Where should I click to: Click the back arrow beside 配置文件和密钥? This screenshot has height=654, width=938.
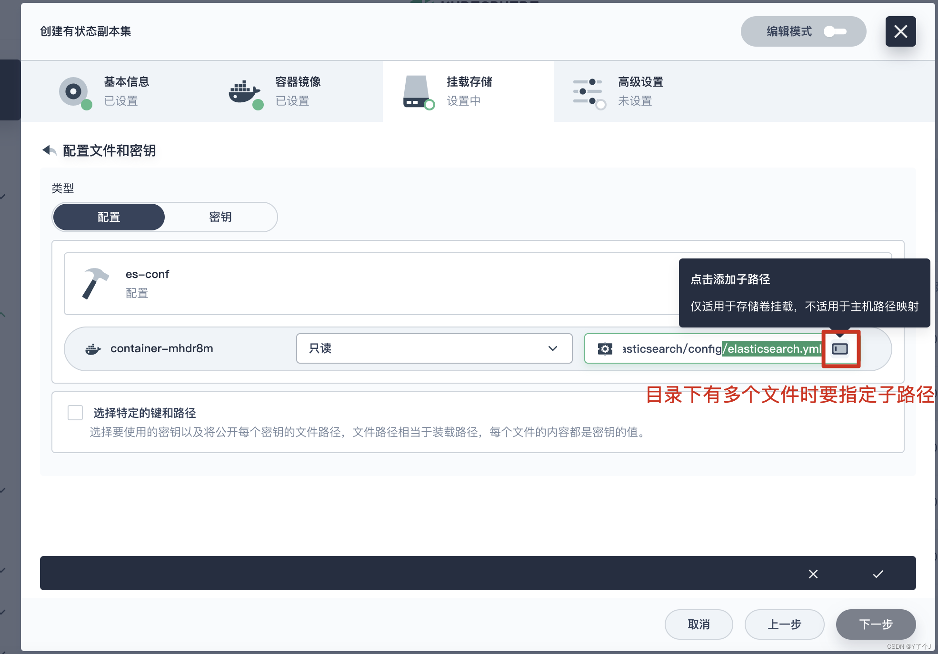click(49, 150)
